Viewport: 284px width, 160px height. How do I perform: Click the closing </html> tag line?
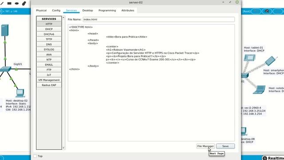pos(74,69)
